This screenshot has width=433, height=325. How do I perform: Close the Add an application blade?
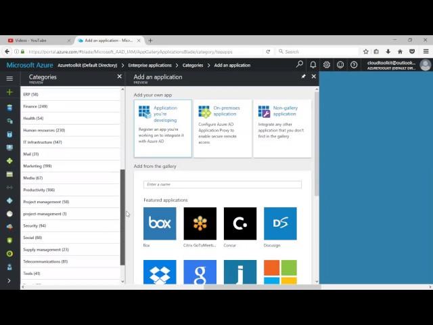pyautogui.click(x=314, y=77)
